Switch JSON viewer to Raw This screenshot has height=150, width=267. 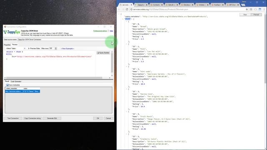[x=245, y=15]
